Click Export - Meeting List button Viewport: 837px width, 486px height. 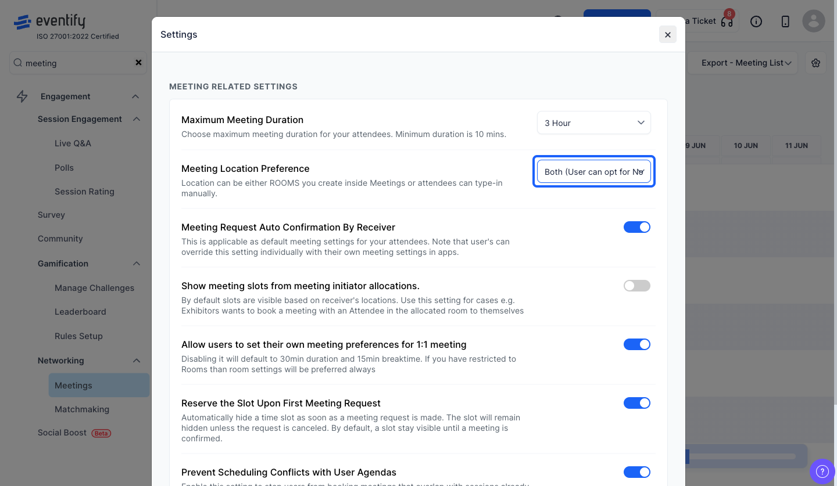746,63
